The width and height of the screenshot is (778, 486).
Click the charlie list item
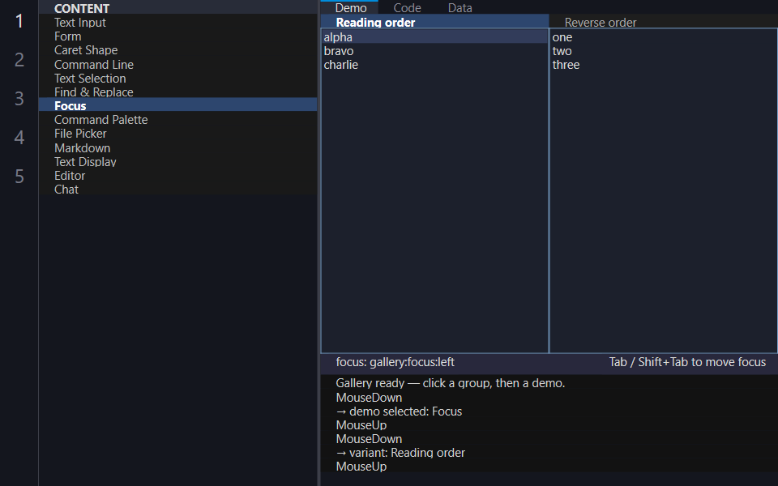click(434, 65)
